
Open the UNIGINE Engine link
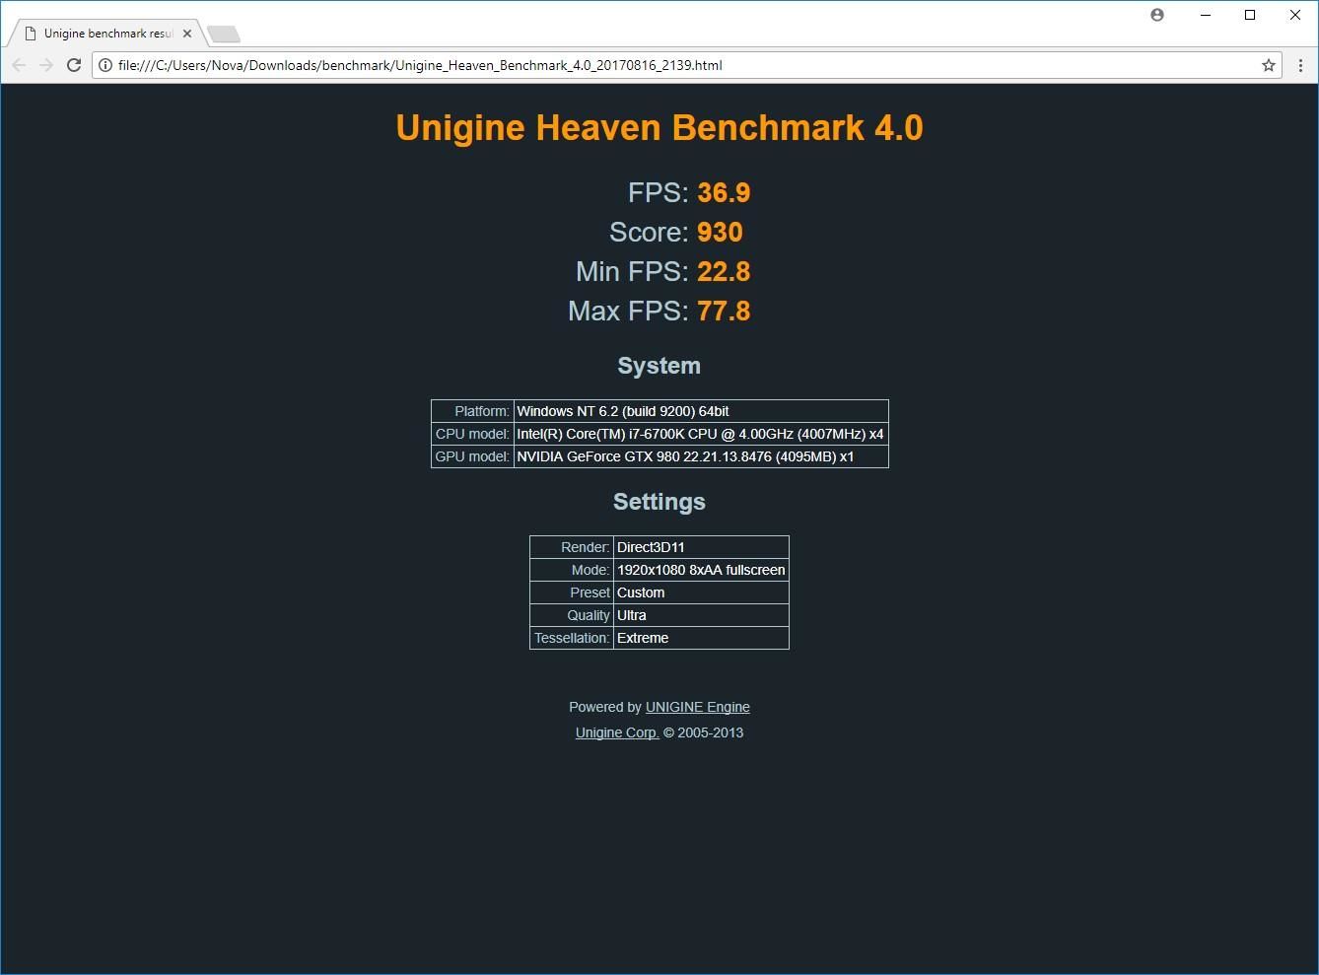[x=698, y=707]
